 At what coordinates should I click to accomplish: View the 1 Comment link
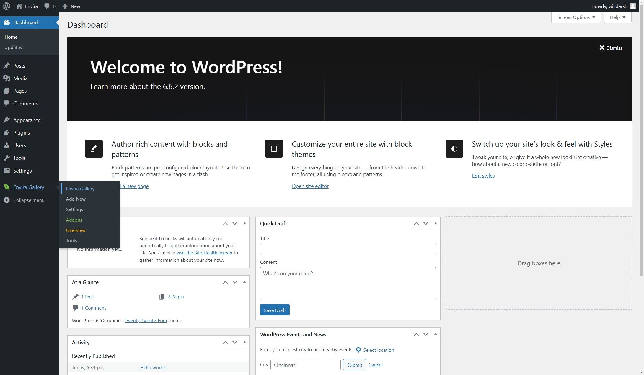click(x=93, y=308)
